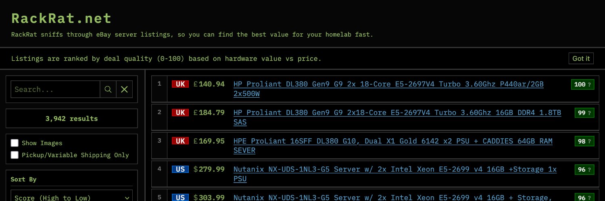The image size is (605, 201).
Task: Enable the Show Images checkbox
Action: [x=15, y=143]
